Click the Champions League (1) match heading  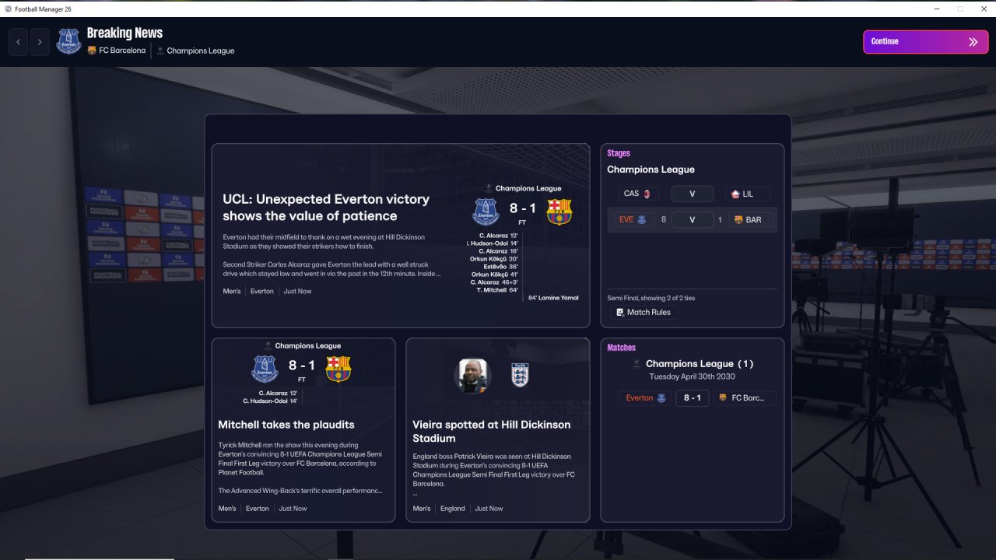coord(700,363)
